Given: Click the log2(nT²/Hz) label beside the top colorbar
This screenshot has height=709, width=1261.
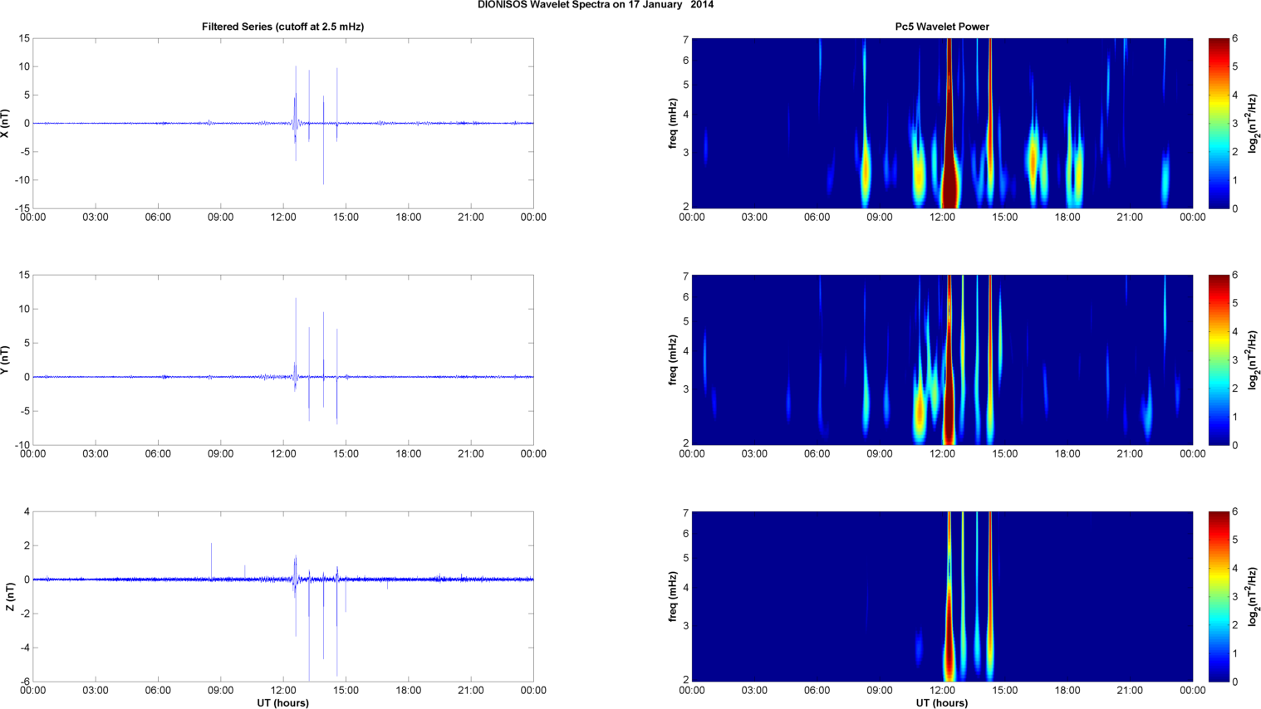Looking at the screenshot, I should (x=1253, y=123).
